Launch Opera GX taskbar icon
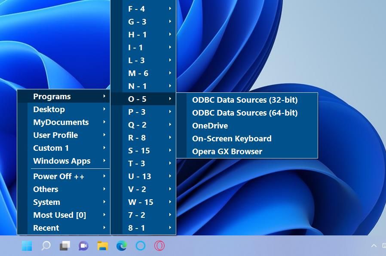The height and width of the screenshot is (256, 386). click(x=159, y=246)
